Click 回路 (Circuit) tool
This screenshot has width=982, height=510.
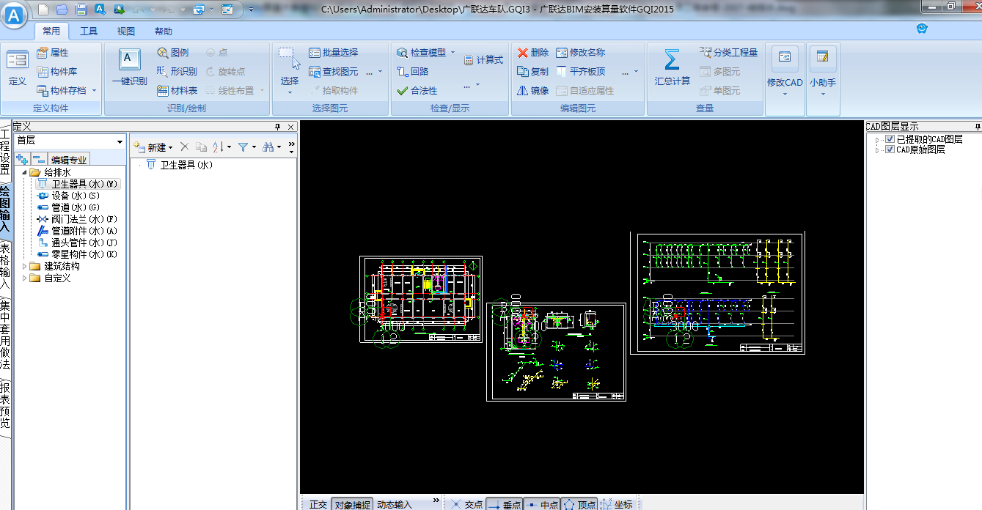click(x=413, y=72)
